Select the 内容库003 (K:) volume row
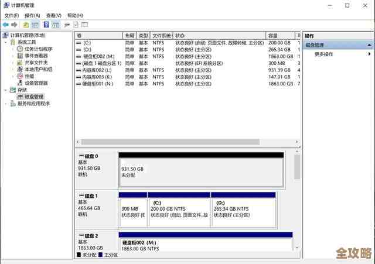The width and height of the screenshot is (375, 264). (x=187, y=77)
